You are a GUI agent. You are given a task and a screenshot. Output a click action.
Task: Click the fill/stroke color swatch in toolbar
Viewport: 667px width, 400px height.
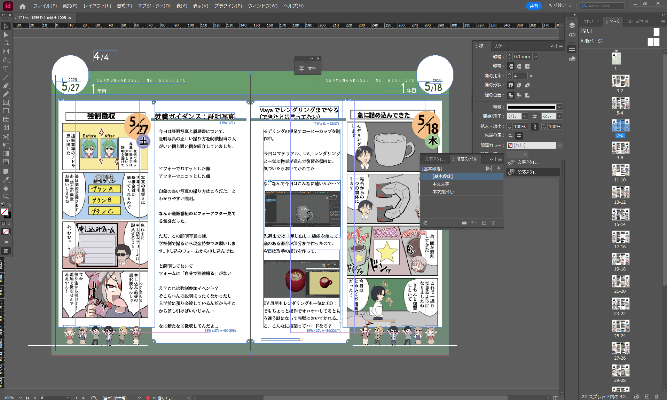tap(5, 212)
